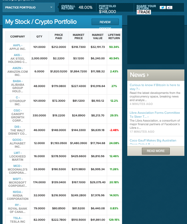Select the PRICE PAID column header
The height and width of the screenshot is (224, 187).
58,37
